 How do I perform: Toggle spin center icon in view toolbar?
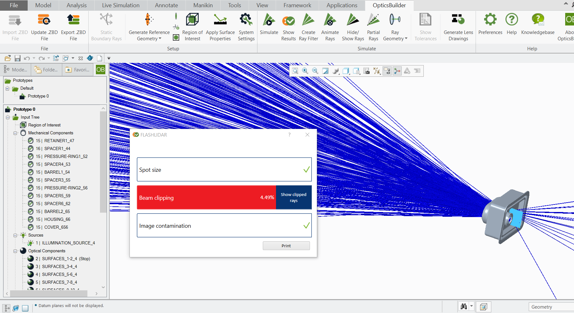point(397,71)
